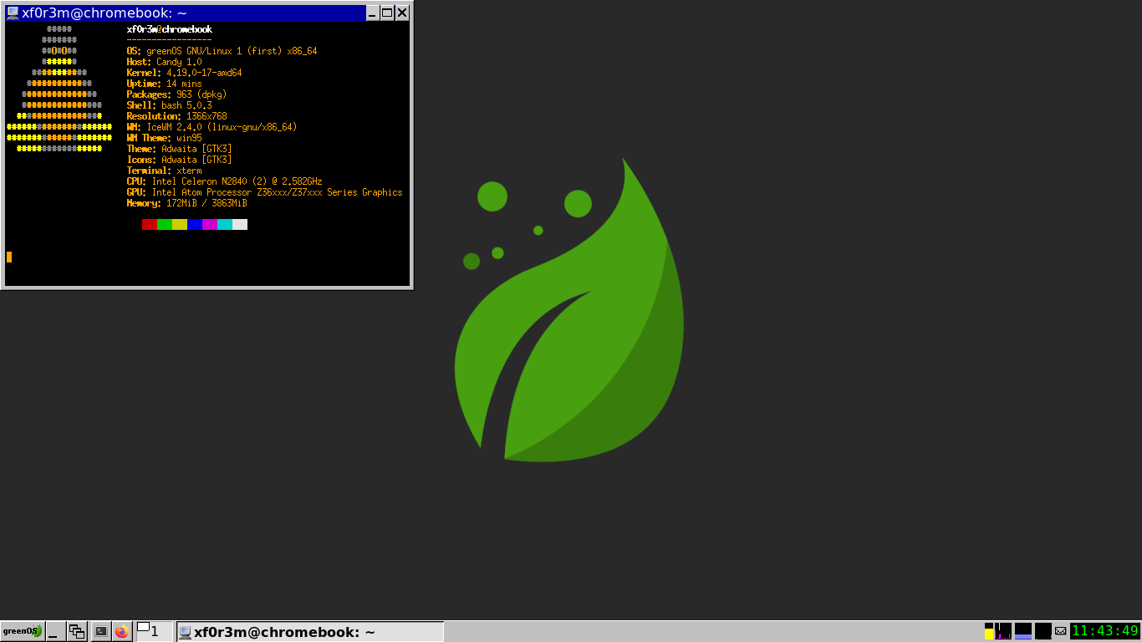Open the xterm window menu icon
This screenshot has height=642, width=1142.
(13, 13)
